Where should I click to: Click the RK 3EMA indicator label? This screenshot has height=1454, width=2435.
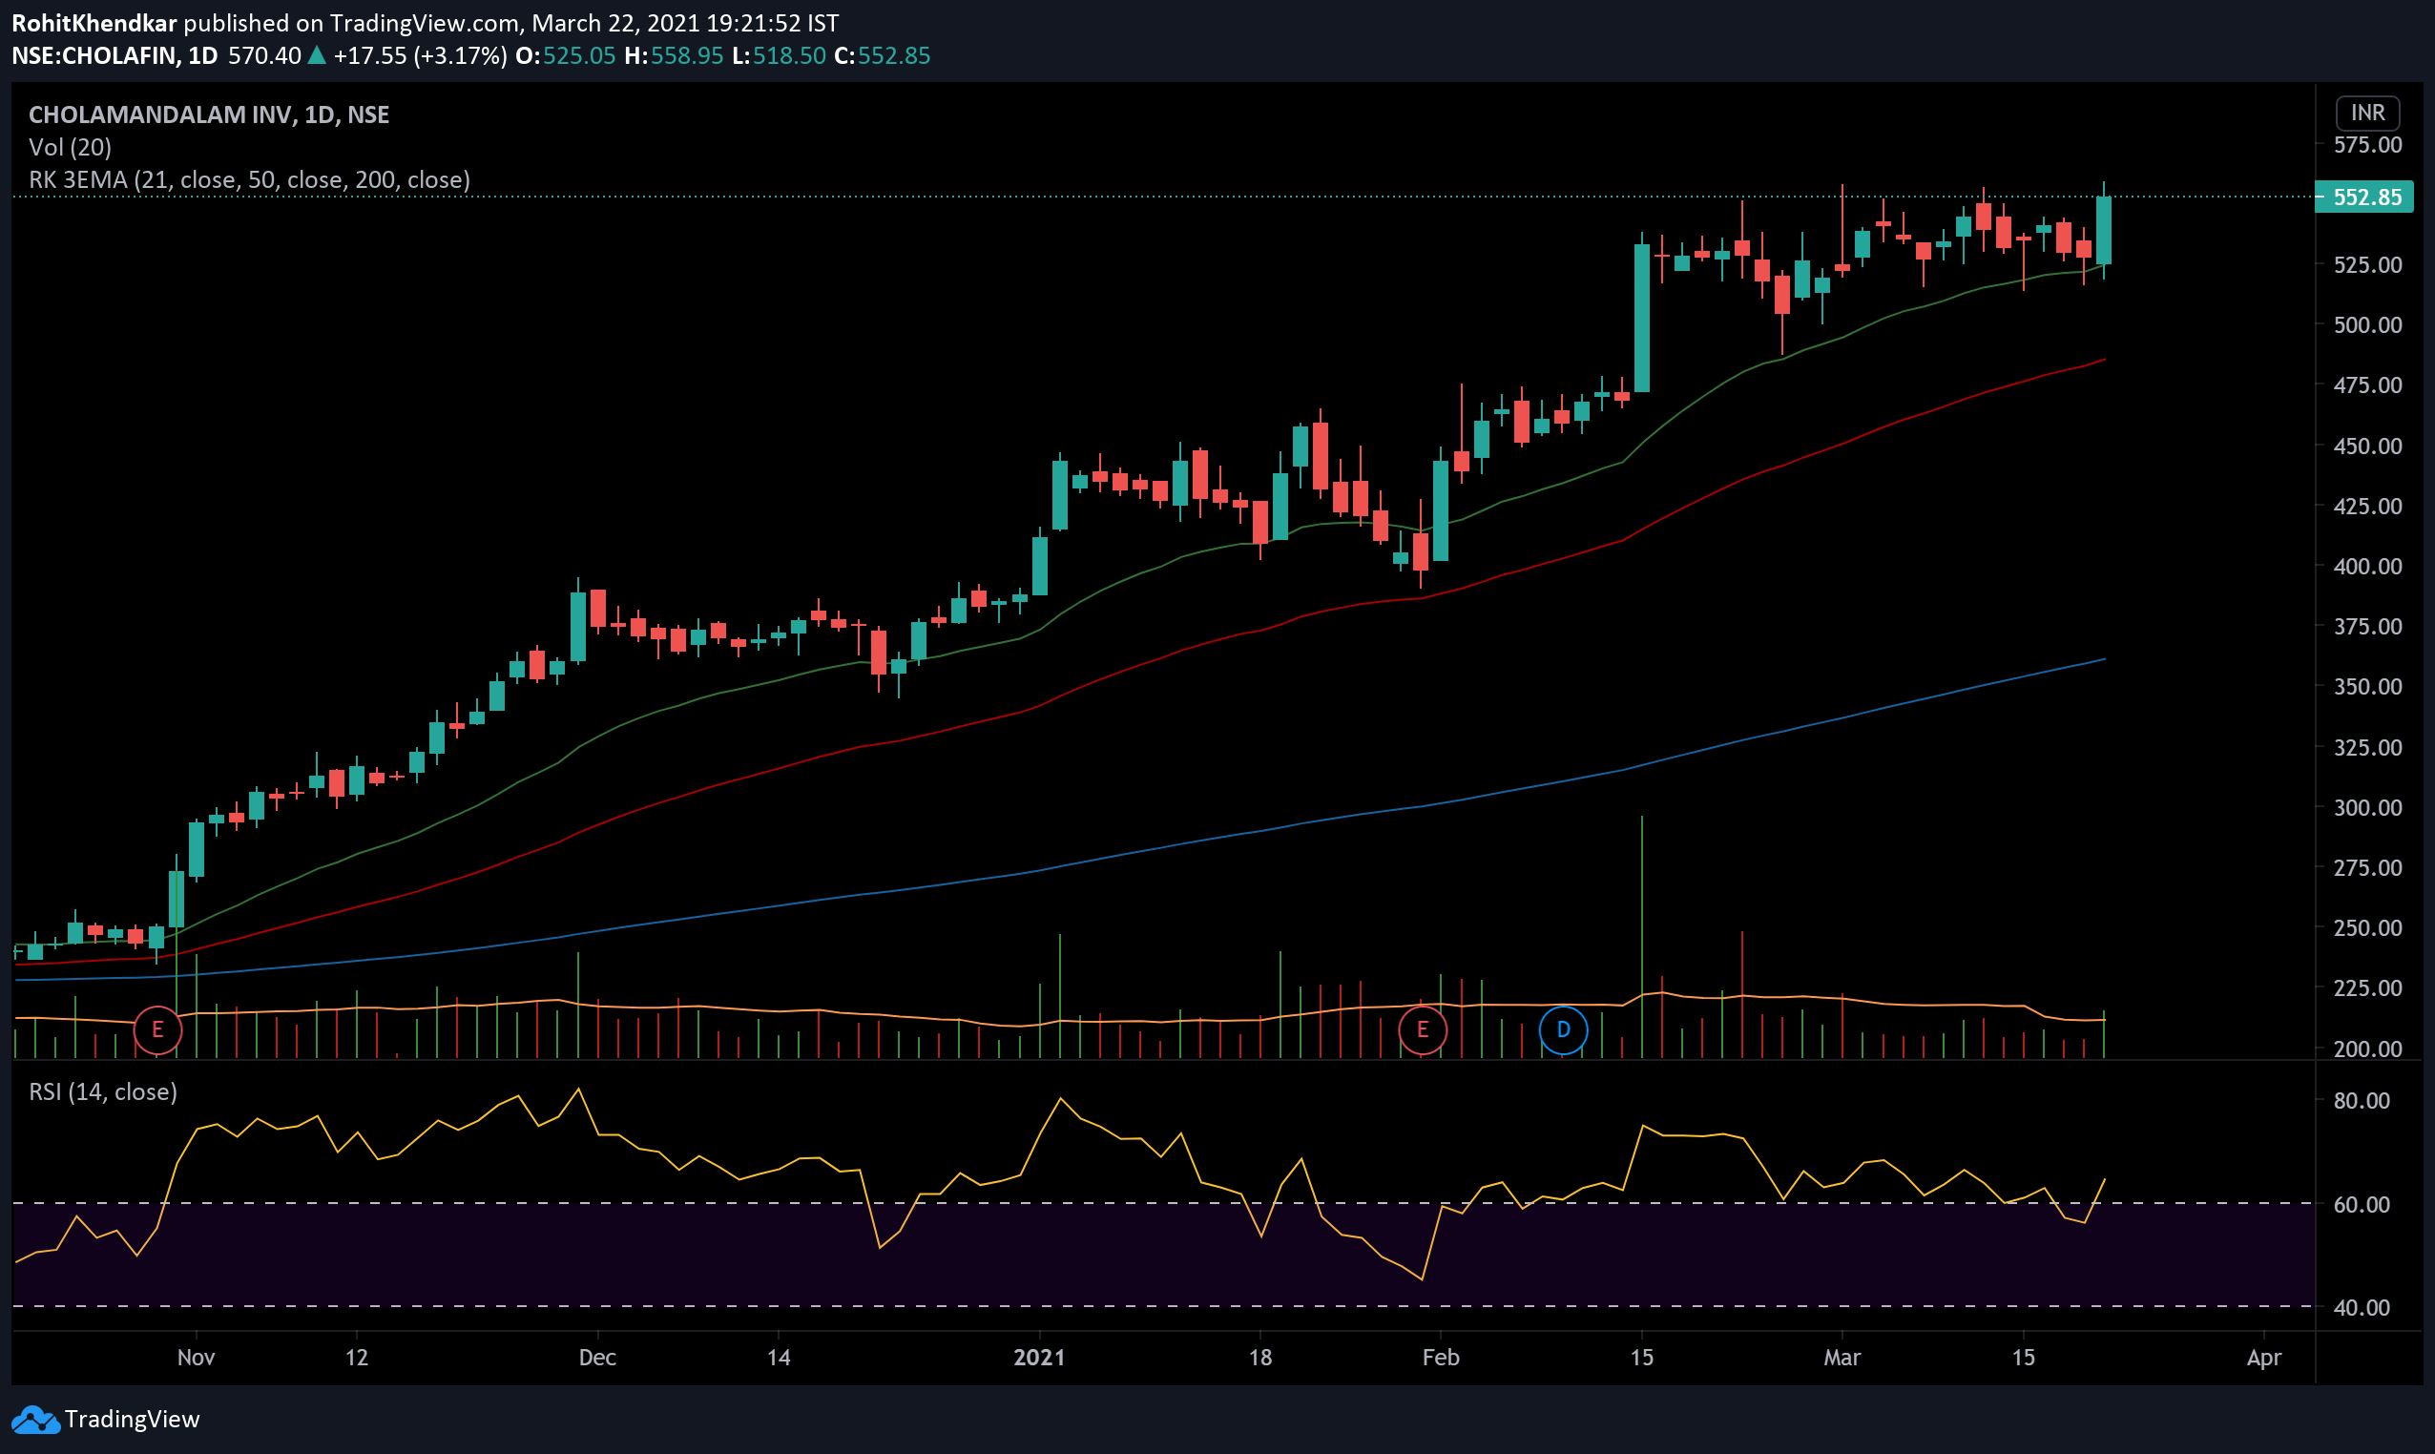click(x=249, y=180)
